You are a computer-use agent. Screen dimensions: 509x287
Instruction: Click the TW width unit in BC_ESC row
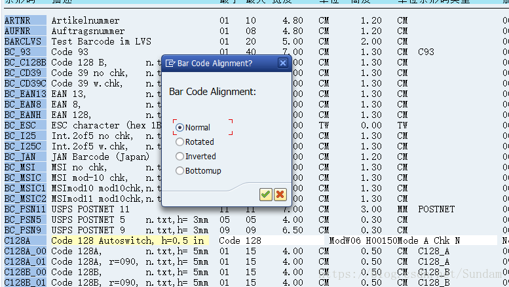324,125
